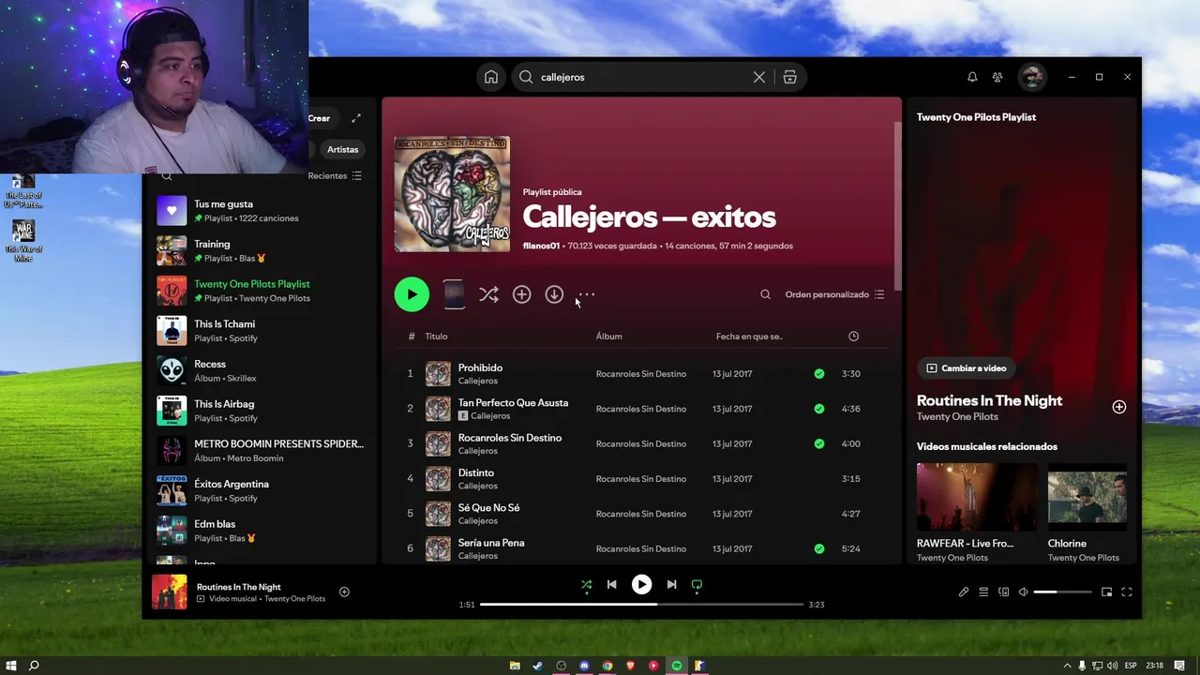Open the play queue icon
This screenshot has height=675, width=1200.
(983, 592)
